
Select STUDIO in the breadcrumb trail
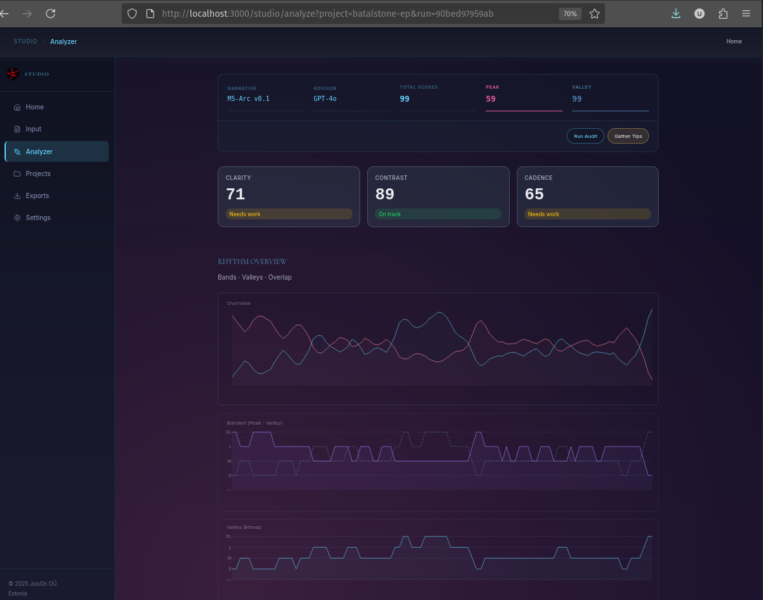[25, 41]
